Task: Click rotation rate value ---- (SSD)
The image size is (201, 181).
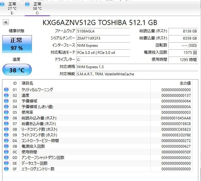Action: click(183, 46)
